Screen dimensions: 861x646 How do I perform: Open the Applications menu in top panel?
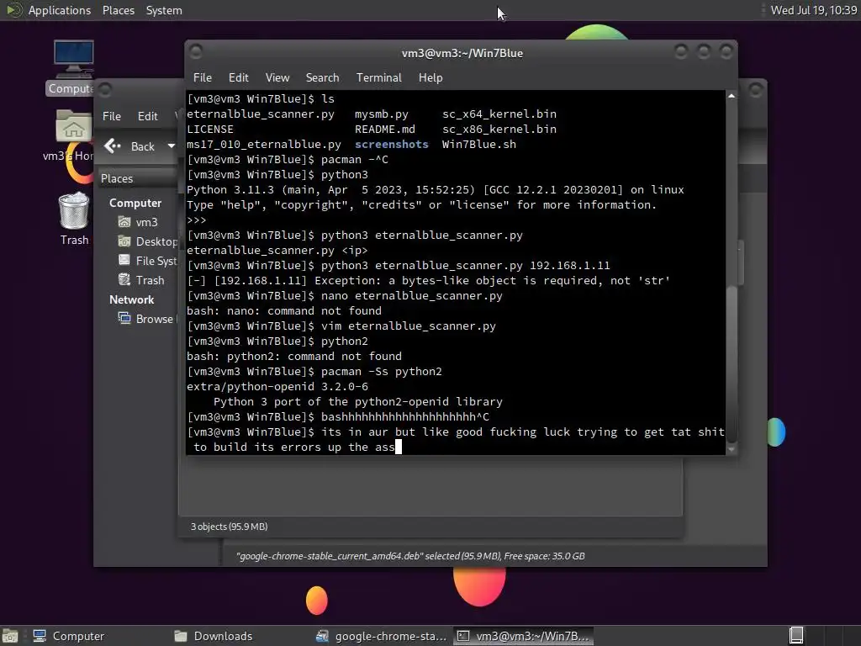point(60,10)
